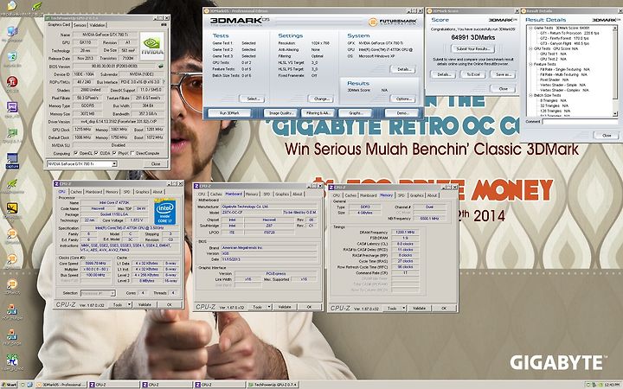Image resolution: width=623 pixels, height=389 pixels.
Task: Click Close button in GPU-Z window
Action: (156, 163)
